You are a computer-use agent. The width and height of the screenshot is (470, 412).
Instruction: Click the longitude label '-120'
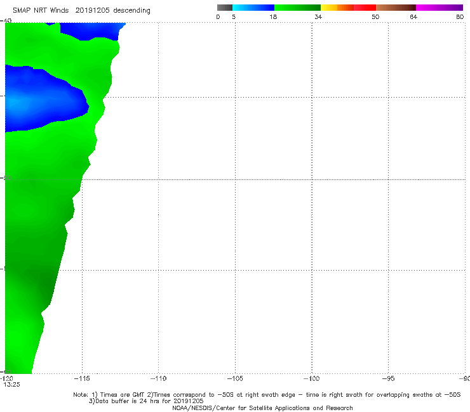6,378
